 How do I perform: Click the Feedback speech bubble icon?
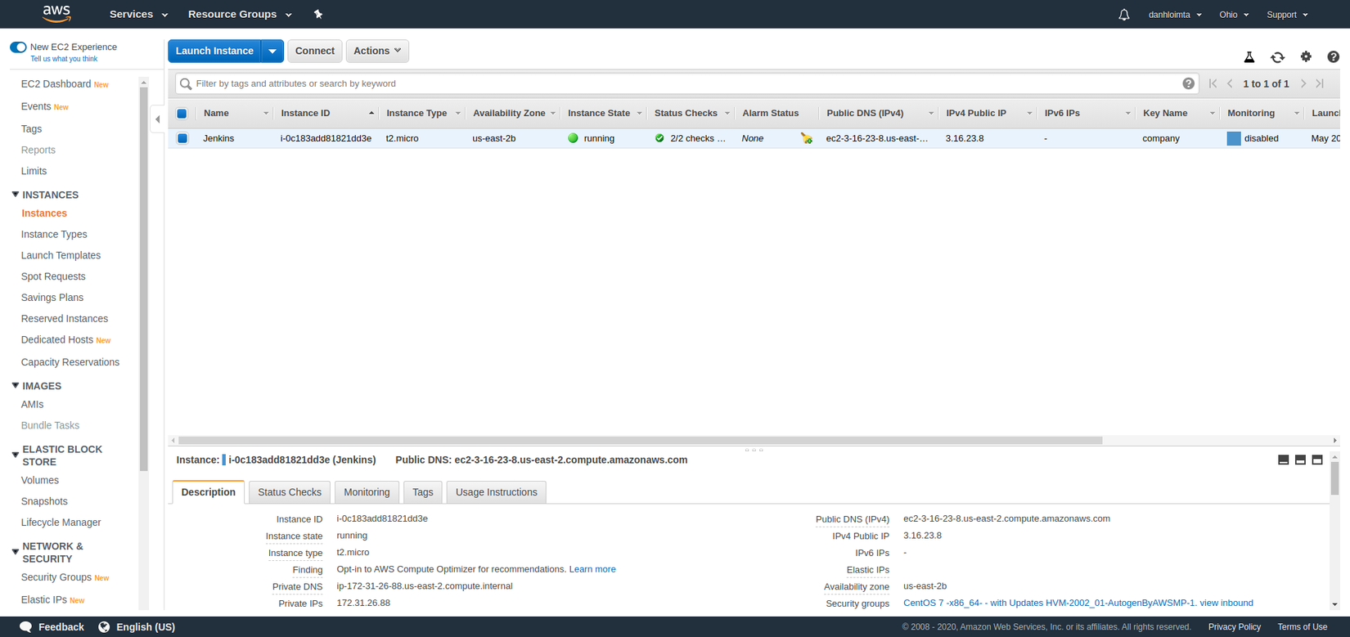point(25,627)
